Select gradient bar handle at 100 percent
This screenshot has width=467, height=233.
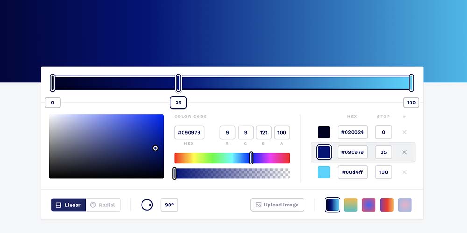click(x=411, y=83)
